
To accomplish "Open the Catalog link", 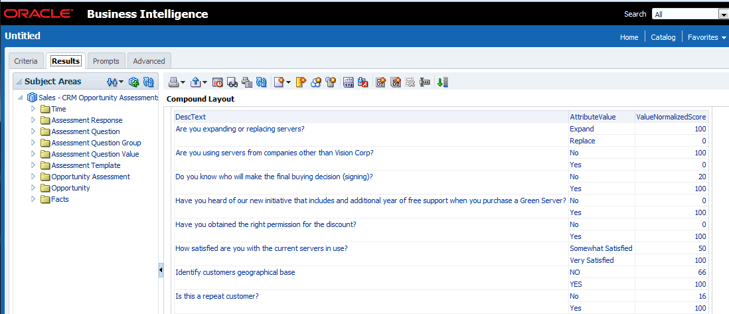I will point(663,37).
